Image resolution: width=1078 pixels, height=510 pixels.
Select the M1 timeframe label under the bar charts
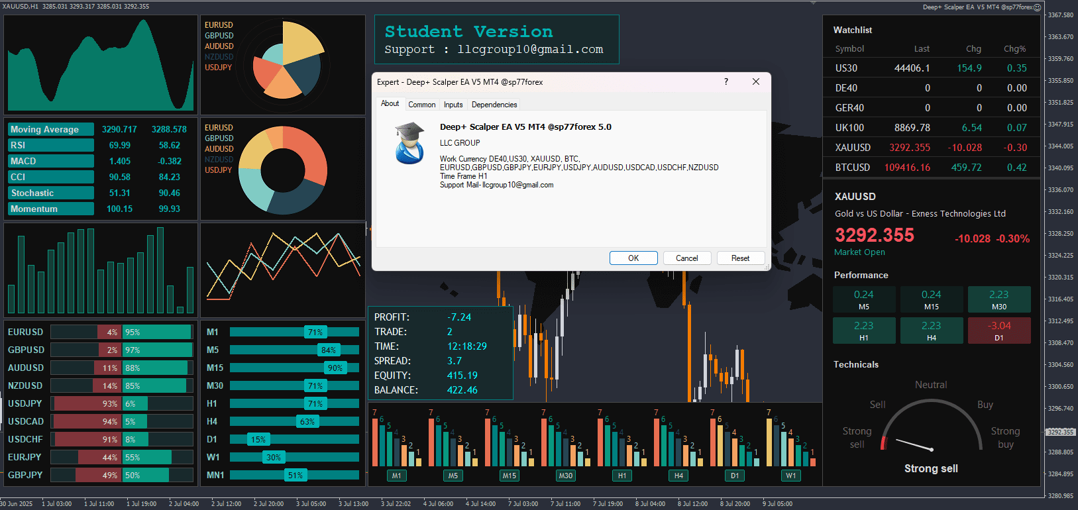pyautogui.click(x=396, y=476)
